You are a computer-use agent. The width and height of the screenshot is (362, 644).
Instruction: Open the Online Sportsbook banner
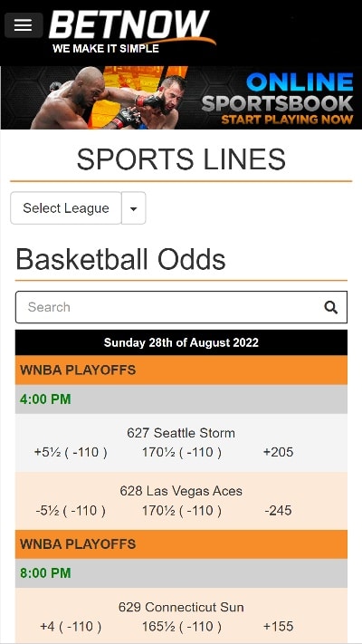tap(181, 98)
